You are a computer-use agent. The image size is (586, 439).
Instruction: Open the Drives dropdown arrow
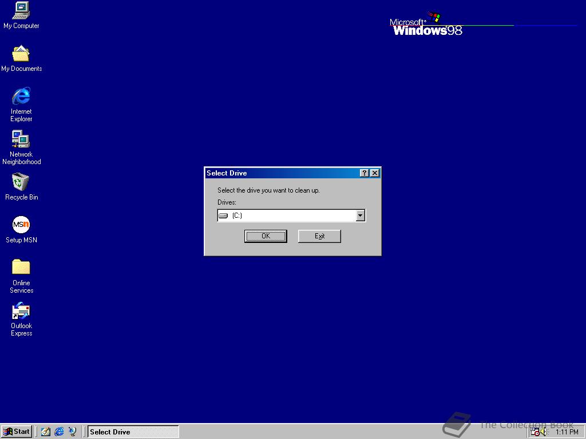[x=361, y=215]
